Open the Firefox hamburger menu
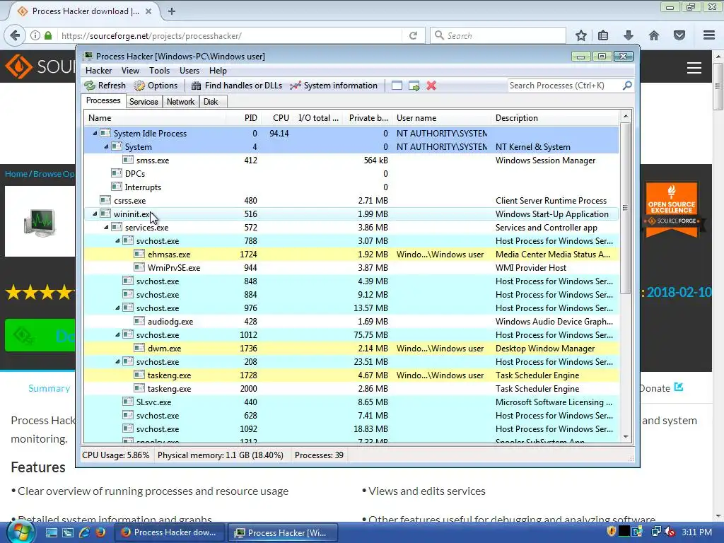This screenshot has width=724, height=543. [709, 35]
